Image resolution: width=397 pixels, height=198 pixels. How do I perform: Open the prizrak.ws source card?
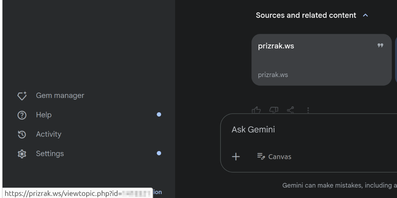click(x=321, y=60)
